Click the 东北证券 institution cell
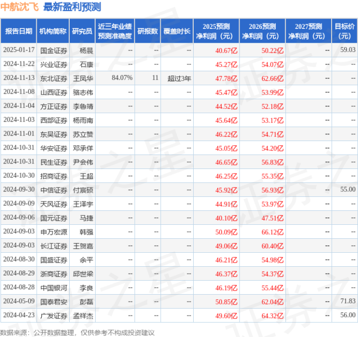The width and height of the screenshot is (358, 337). 54,78
